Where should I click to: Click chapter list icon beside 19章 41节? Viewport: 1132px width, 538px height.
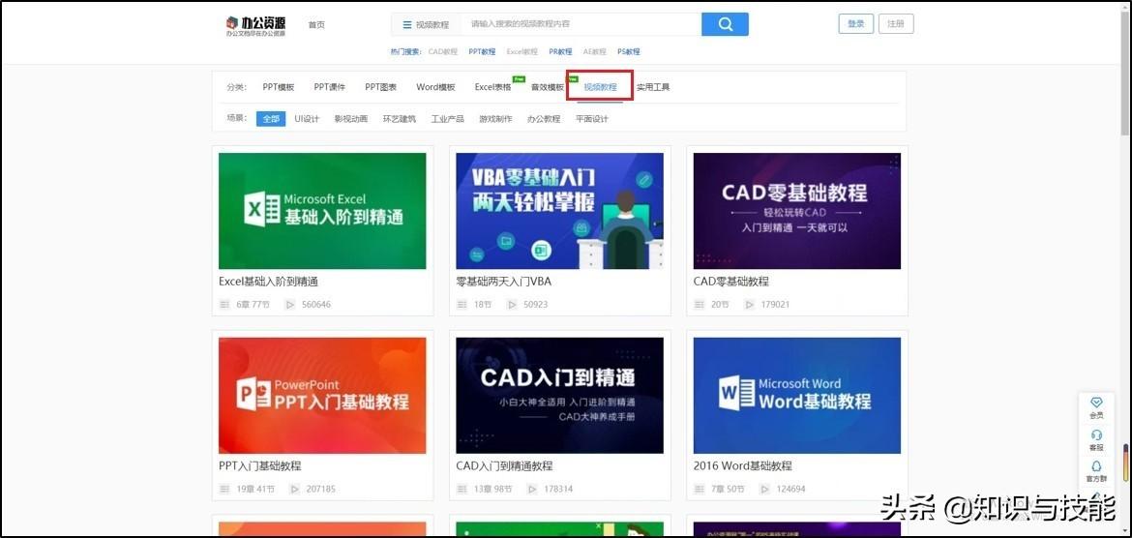(x=224, y=490)
